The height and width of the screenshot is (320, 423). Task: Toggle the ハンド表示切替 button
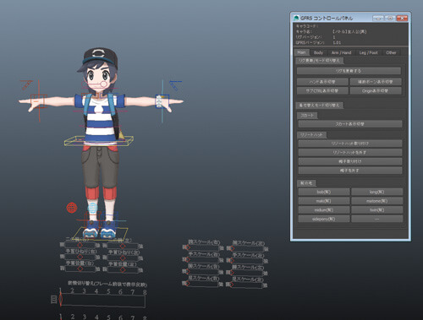[322, 82]
